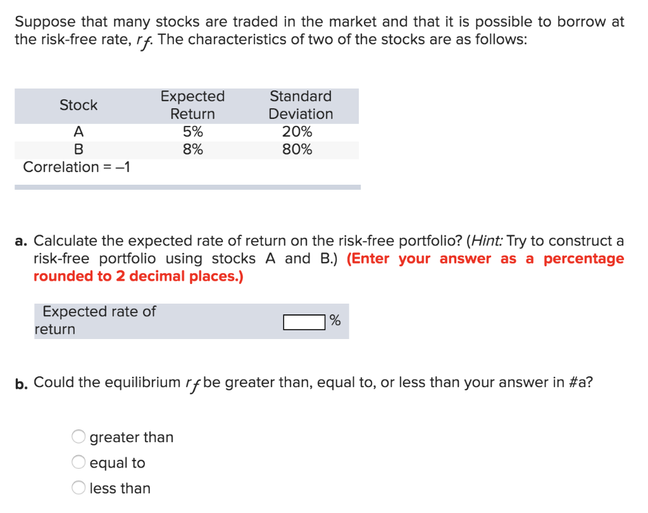Click the "Expected Return" column header
This screenshot has height=513, width=648.
tap(192, 105)
